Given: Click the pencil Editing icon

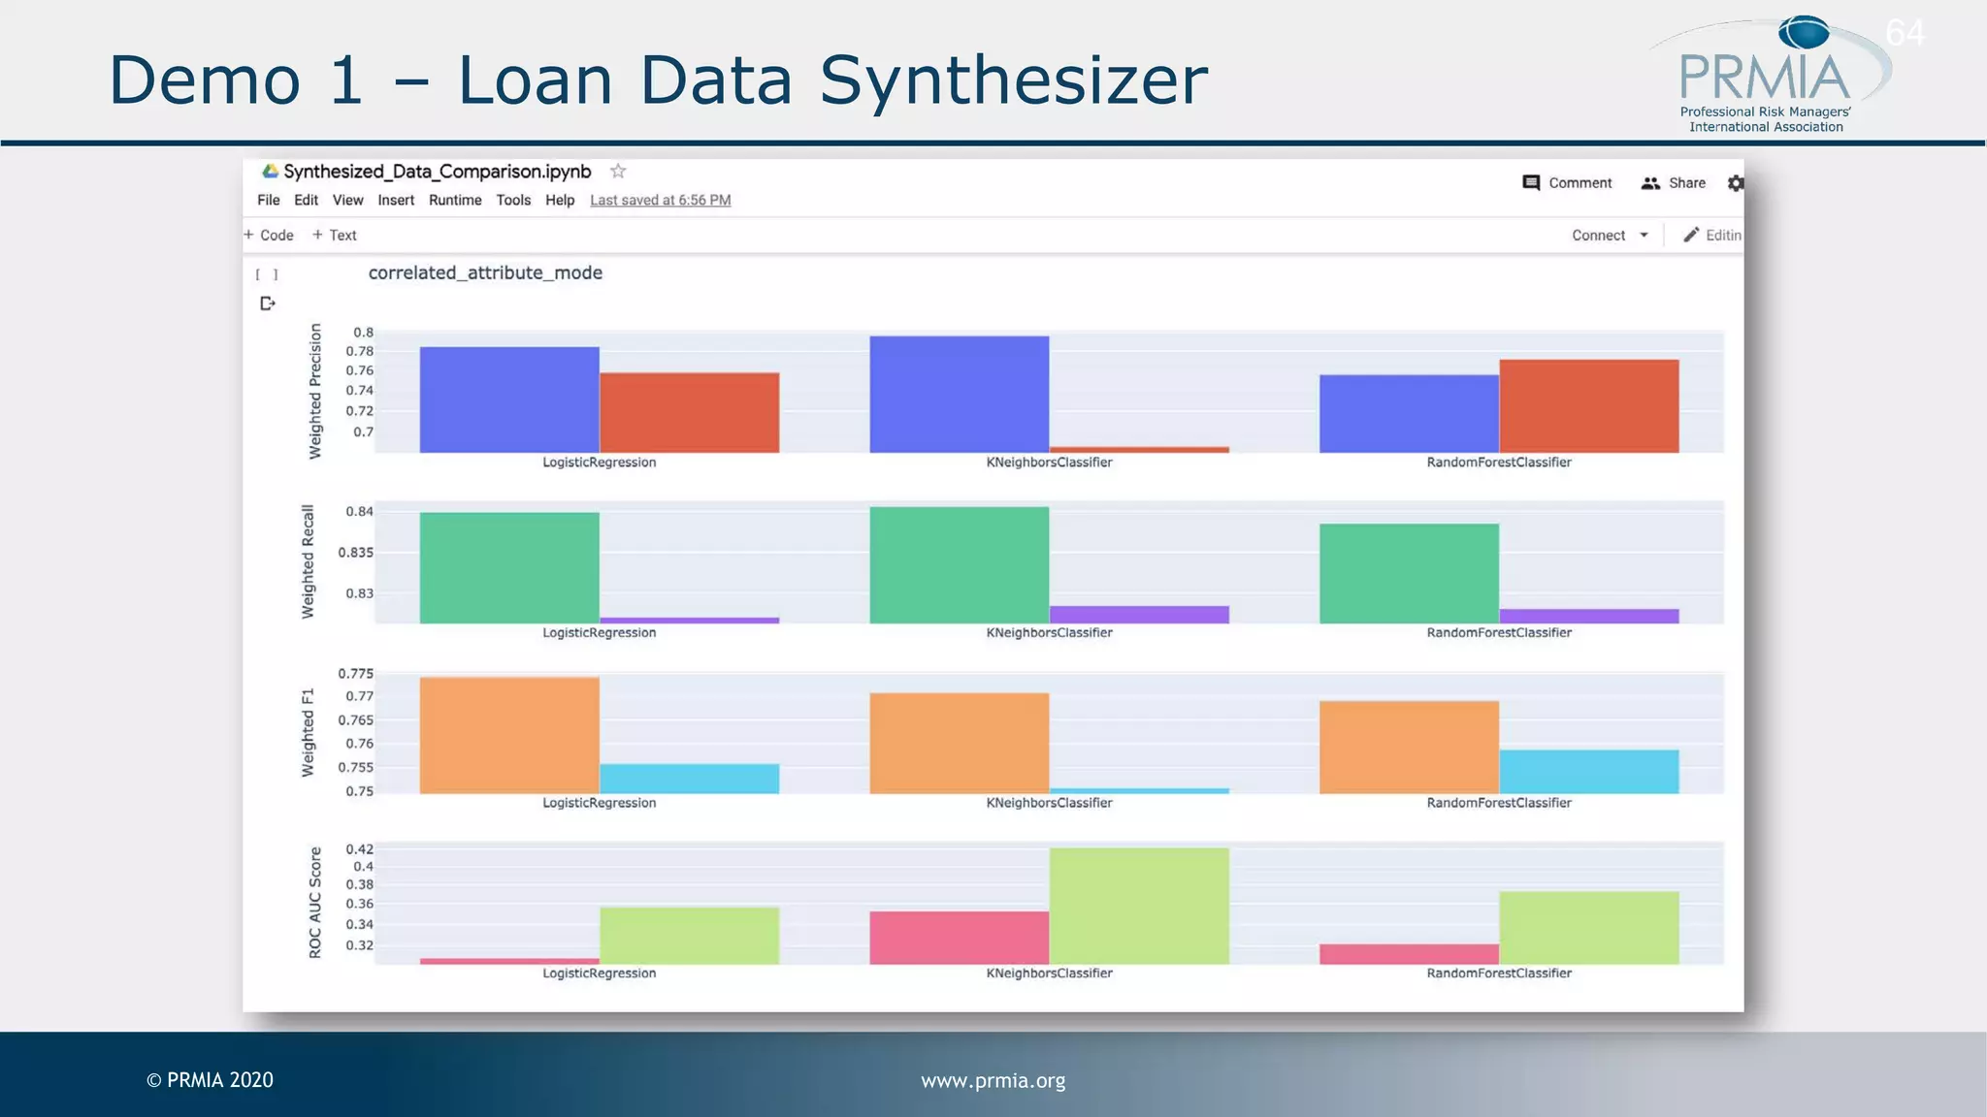Looking at the screenshot, I should pos(1691,236).
